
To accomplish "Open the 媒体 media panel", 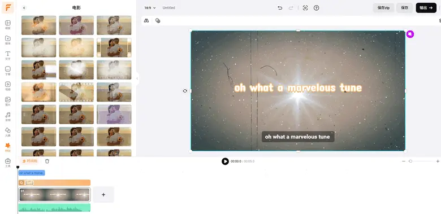I will [x=7, y=40].
